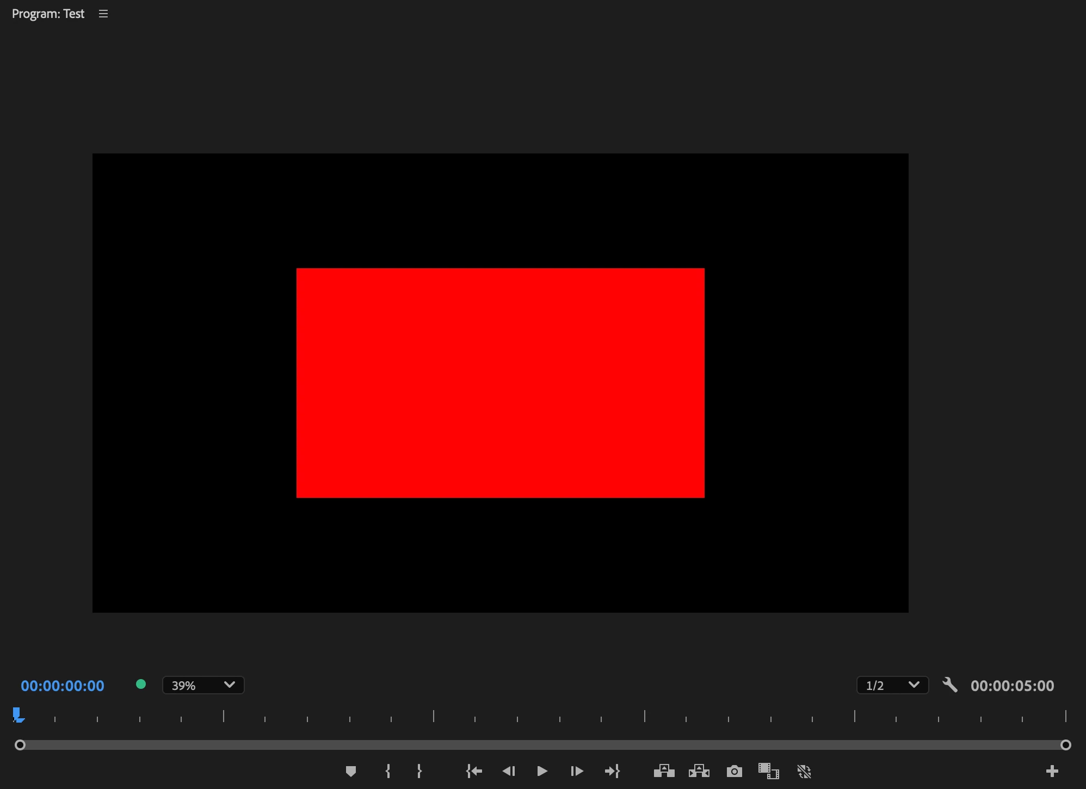This screenshot has height=789, width=1086.
Task: Click the Add Marker icon
Action: (351, 771)
